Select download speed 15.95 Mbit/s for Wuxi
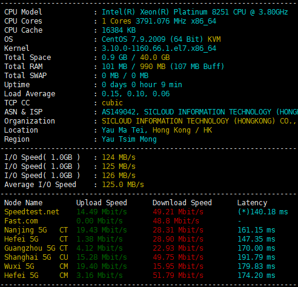This screenshot has height=287, width=298. coord(178,266)
